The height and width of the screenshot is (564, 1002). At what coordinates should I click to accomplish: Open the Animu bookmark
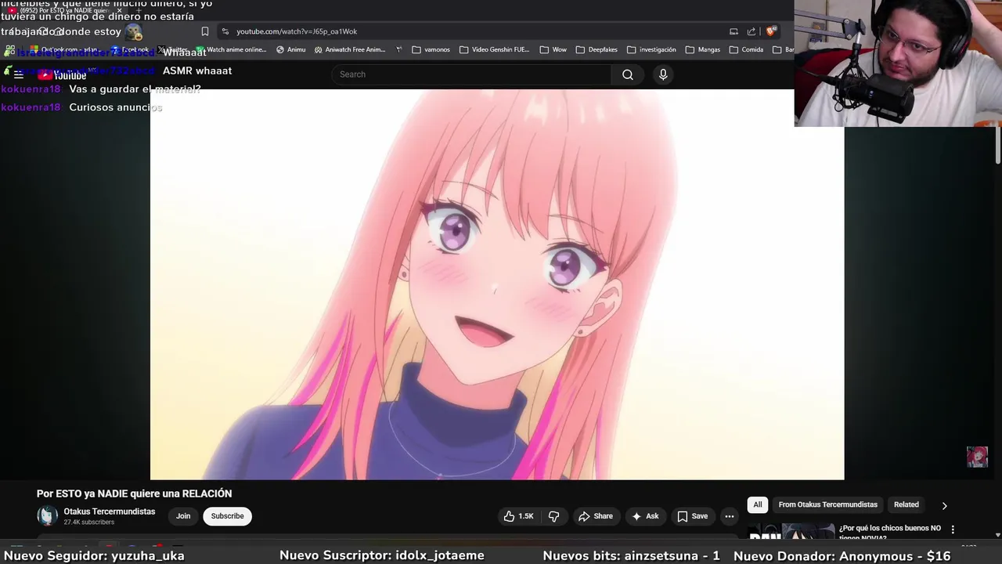point(290,49)
